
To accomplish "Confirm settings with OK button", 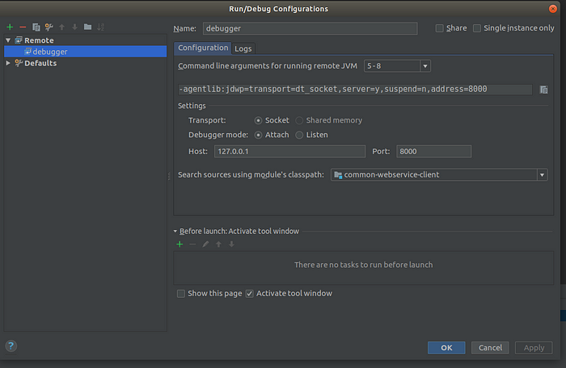I will pos(446,348).
